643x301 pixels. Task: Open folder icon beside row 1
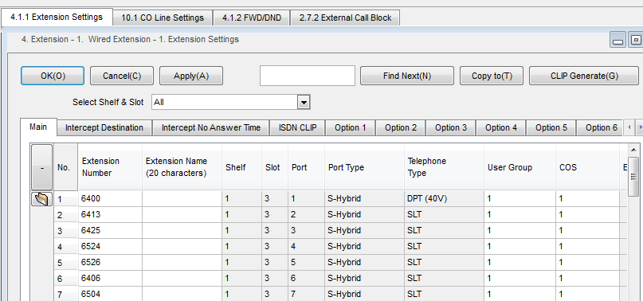41,199
